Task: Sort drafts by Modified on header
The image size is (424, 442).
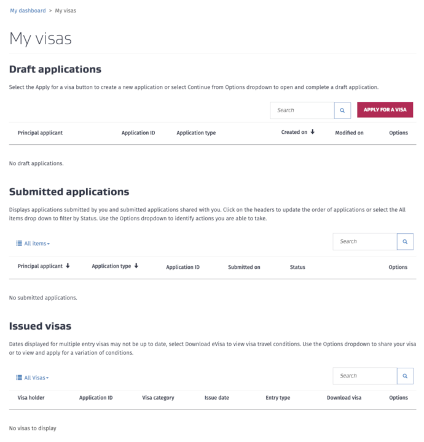Action: coord(349,133)
